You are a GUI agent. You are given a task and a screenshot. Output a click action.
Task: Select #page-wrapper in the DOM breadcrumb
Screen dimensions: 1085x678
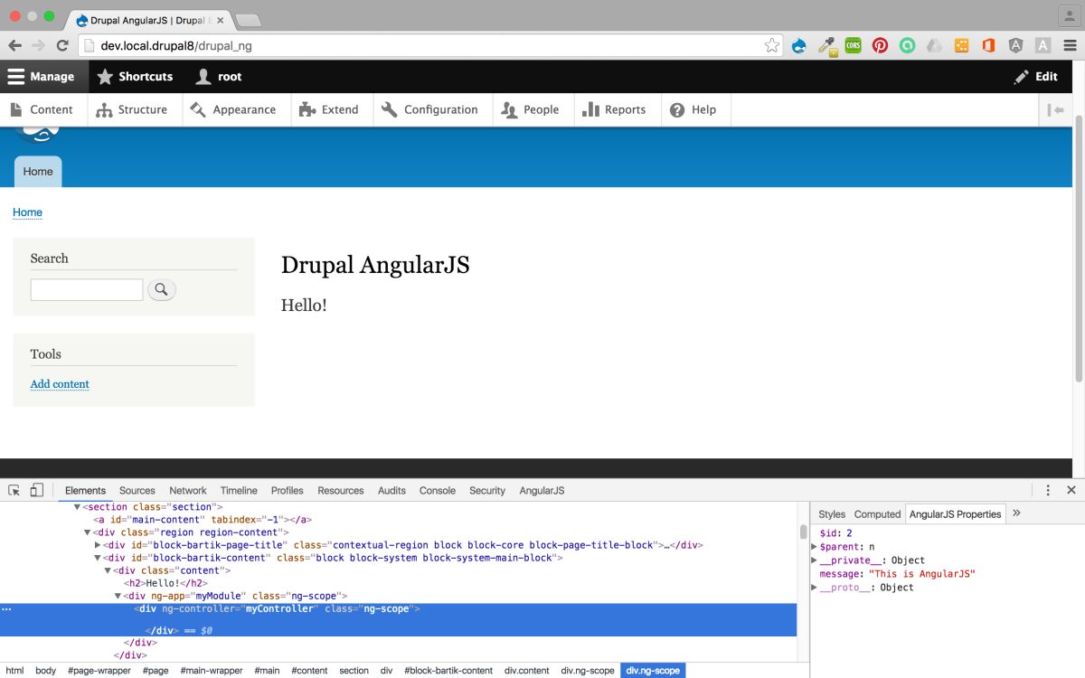click(99, 671)
